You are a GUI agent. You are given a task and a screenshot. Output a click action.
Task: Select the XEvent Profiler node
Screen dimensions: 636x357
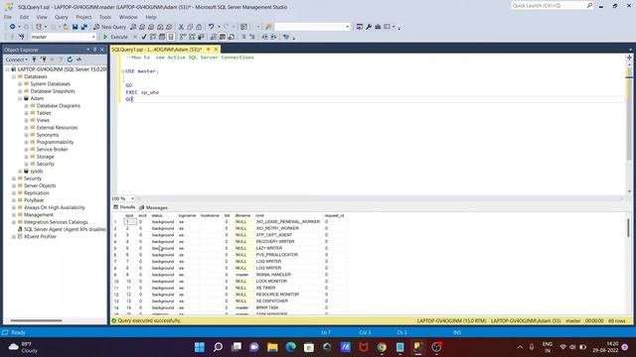pos(40,237)
